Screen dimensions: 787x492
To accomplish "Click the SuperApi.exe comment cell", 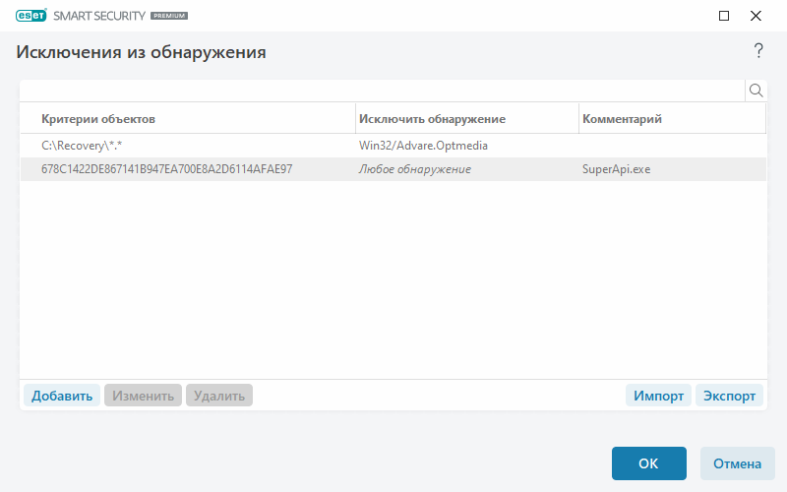I will click(x=617, y=169).
